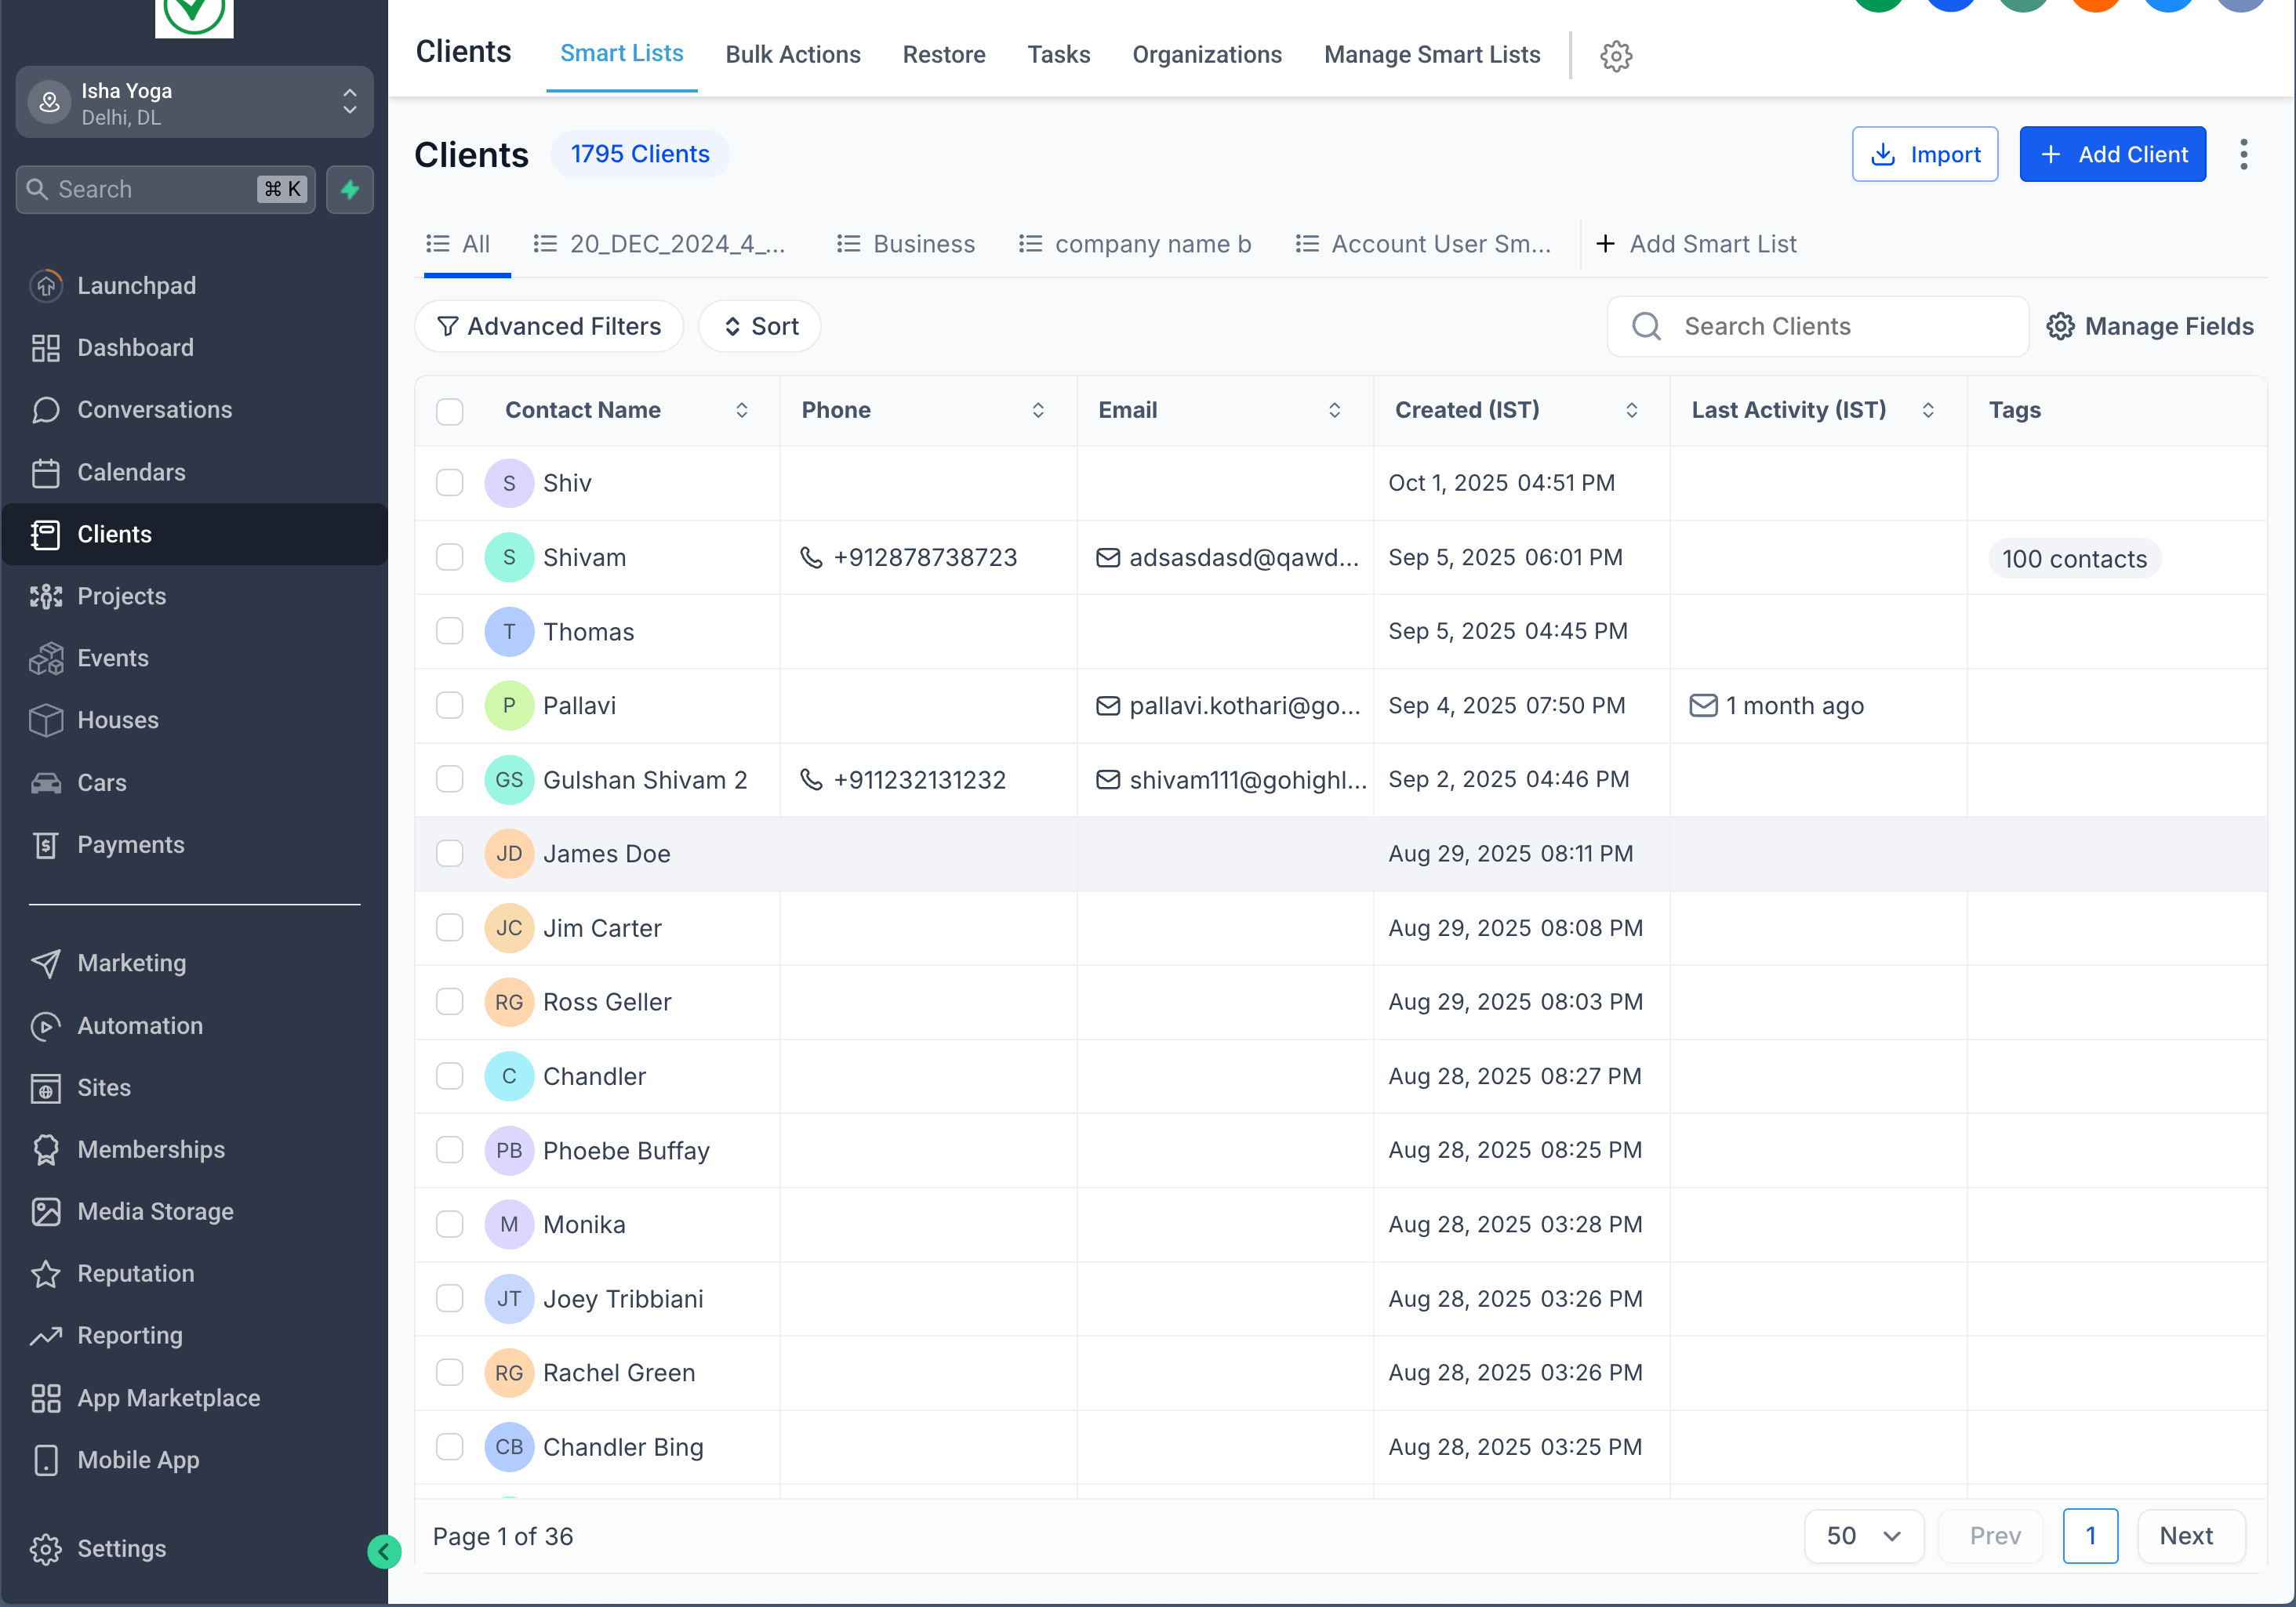The image size is (2296, 1607).
Task: Select the Payments section
Action: tap(131, 844)
